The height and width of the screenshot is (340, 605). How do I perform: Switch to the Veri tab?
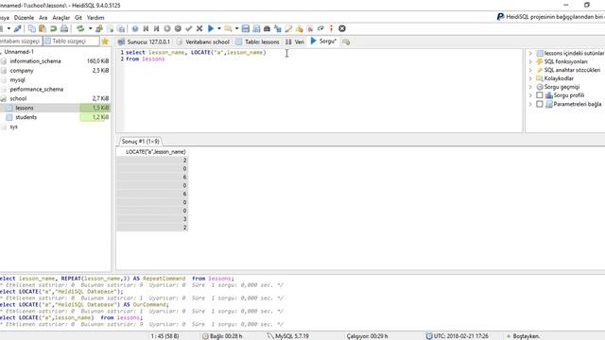point(295,42)
